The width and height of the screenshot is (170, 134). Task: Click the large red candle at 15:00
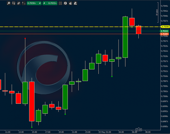pyautogui.click(x=32, y=102)
